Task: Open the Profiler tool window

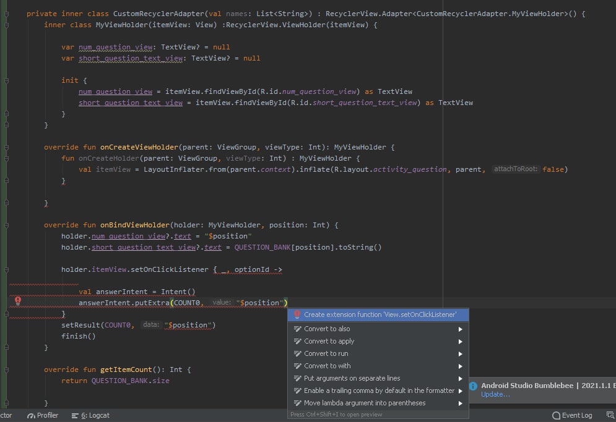Action: [43, 415]
